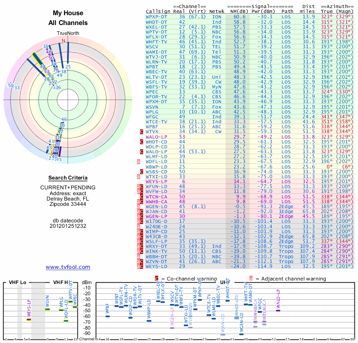Image resolution: width=358 pixels, height=343 pixels.
Task: Select the WBWP-LD callsign
Action: tap(156, 167)
